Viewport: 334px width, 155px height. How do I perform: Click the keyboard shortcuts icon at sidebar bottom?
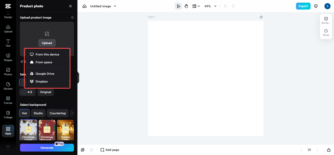(x=8, y=147)
